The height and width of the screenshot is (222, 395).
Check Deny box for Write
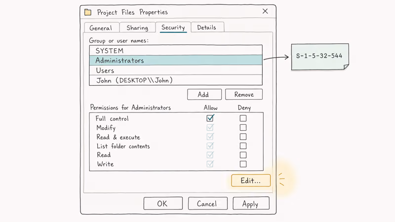coord(243,164)
